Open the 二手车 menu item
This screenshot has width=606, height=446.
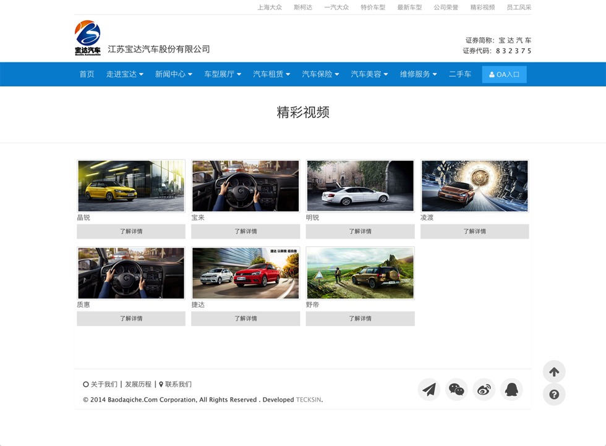coord(460,74)
